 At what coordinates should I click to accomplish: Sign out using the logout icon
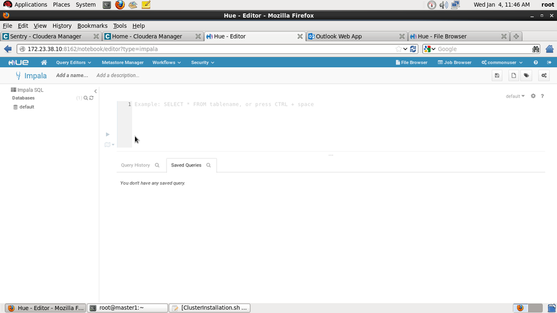coord(549,62)
